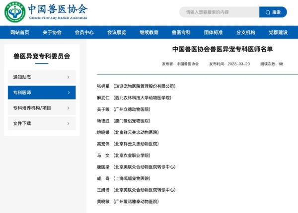Click the chevron next to 通知动态

point(69,77)
